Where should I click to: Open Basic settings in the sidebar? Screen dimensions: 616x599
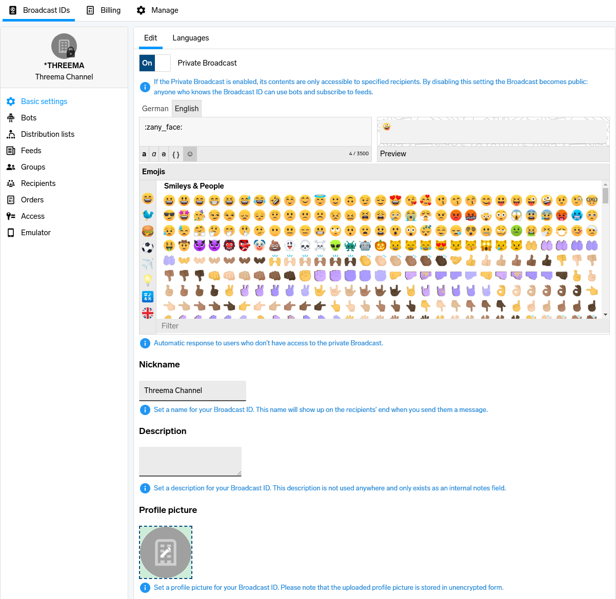[44, 101]
